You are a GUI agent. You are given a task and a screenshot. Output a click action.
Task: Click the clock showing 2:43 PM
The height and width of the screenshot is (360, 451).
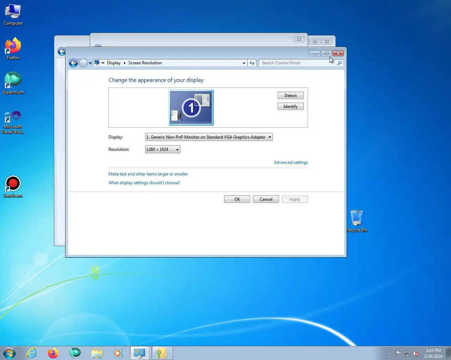(x=433, y=353)
